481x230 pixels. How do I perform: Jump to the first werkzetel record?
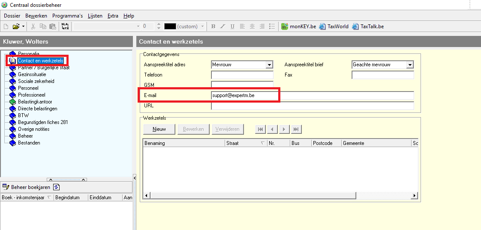tap(260, 129)
